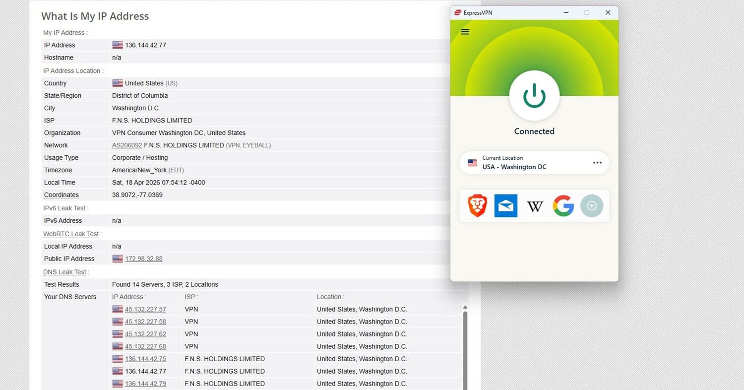Click the Coordinates label
This screenshot has width=744, height=390.
click(62, 195)
